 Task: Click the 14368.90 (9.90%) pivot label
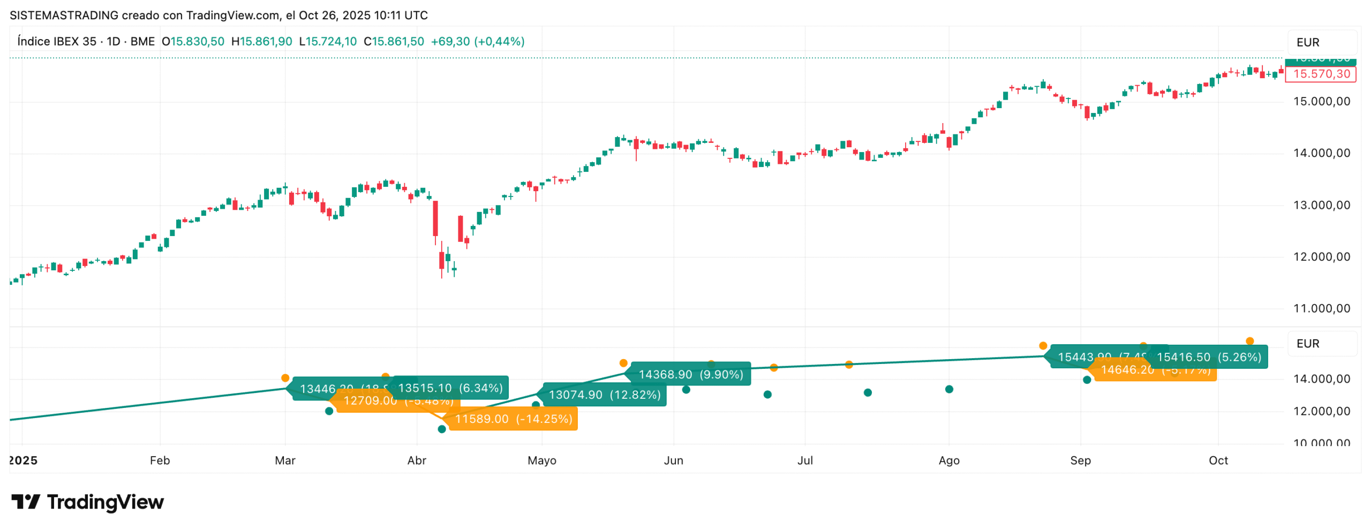[690, 374]
